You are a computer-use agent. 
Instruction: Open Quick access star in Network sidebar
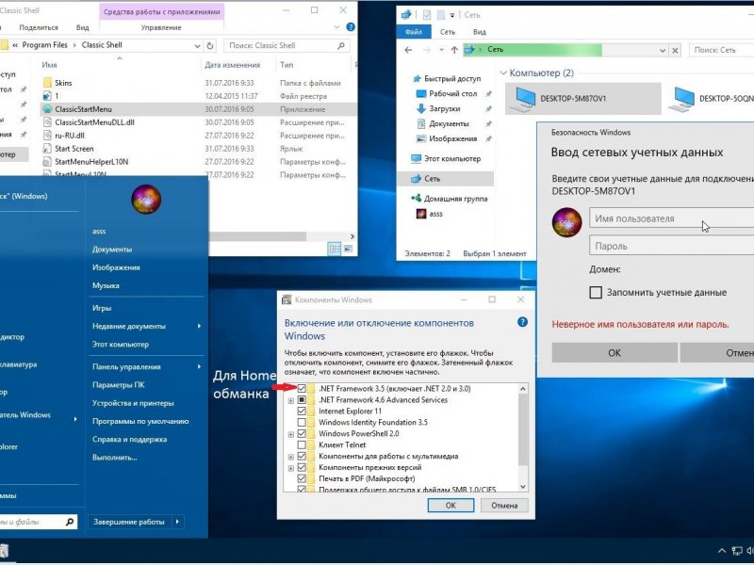pos(417,78)
